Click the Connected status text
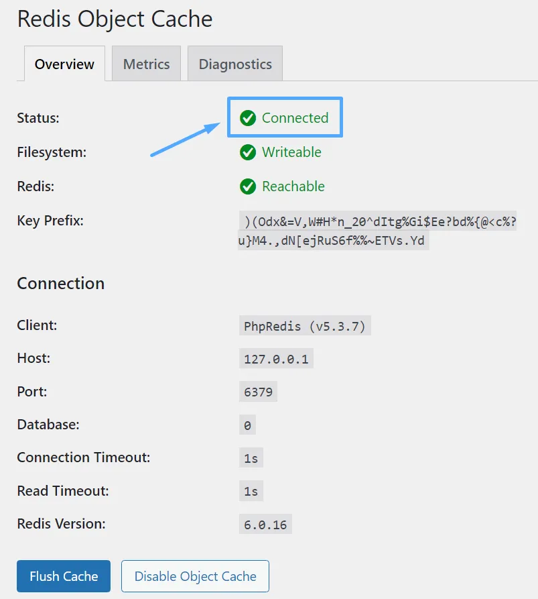The height and width of the screenshot is (599, 538). (x=295, y=118)
